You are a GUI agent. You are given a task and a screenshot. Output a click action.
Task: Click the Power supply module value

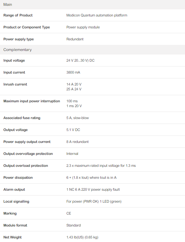(83, 27)
